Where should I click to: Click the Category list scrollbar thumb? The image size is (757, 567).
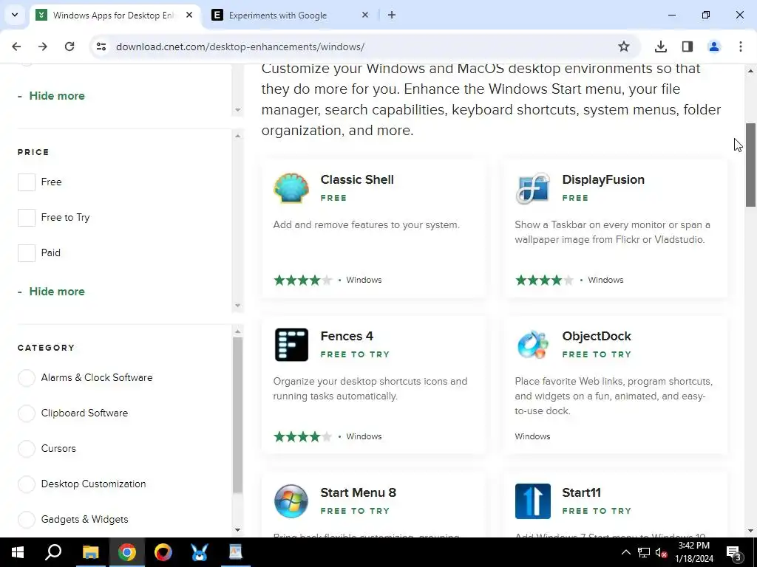237,415
